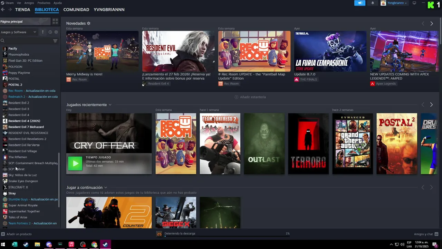Open the advanced filter options icon
The width and height of the screenshot is (442, 249).
click(55, 41)
